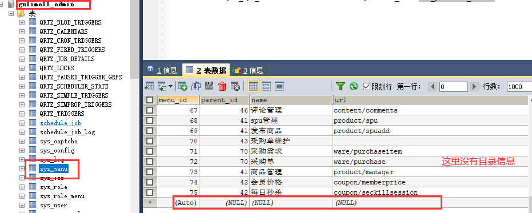The height and width of the screenshot is (213, 532).
Task: Click the 第一行 first row input field
Action: click(x=454, y=86)
